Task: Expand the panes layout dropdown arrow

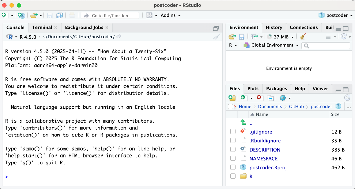Action: point(156,16)
